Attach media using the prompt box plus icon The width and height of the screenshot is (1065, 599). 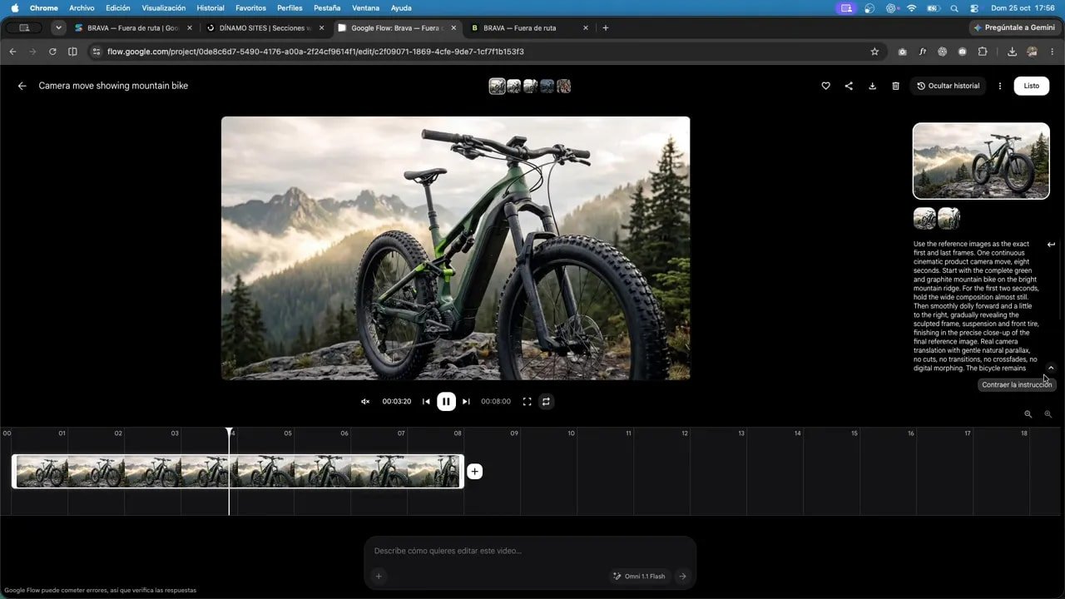click(x=379, y=576)
